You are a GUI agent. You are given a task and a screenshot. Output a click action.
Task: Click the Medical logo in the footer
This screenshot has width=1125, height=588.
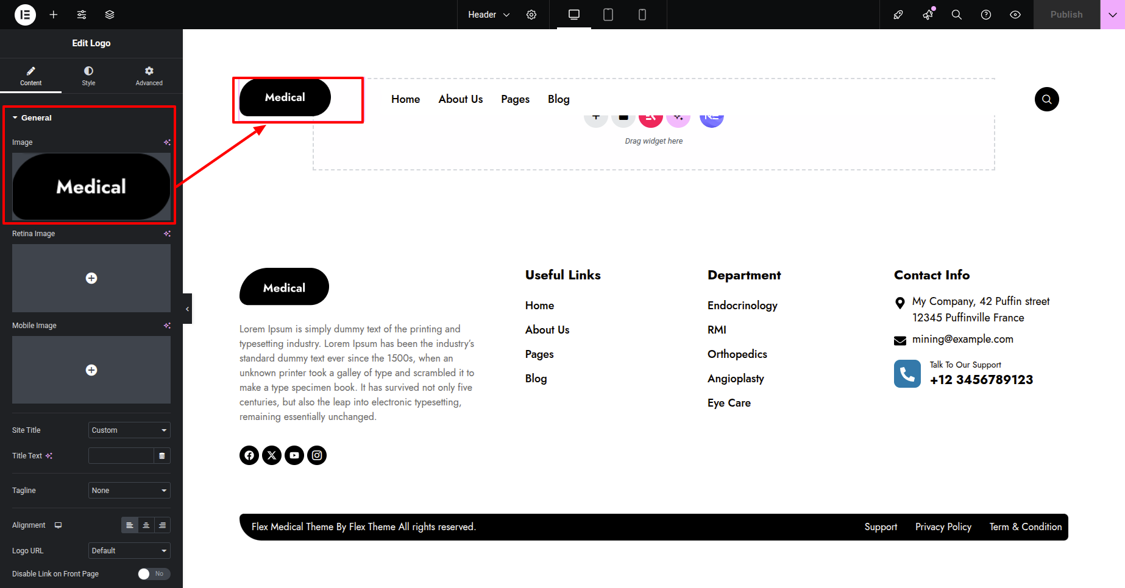coord(284,287)
